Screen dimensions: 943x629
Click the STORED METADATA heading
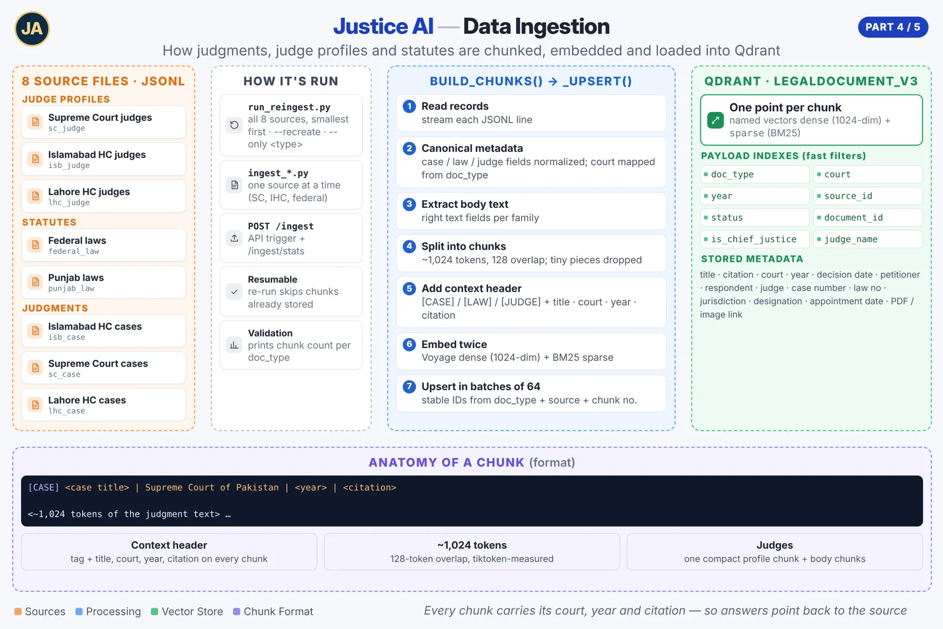(752, 259)
